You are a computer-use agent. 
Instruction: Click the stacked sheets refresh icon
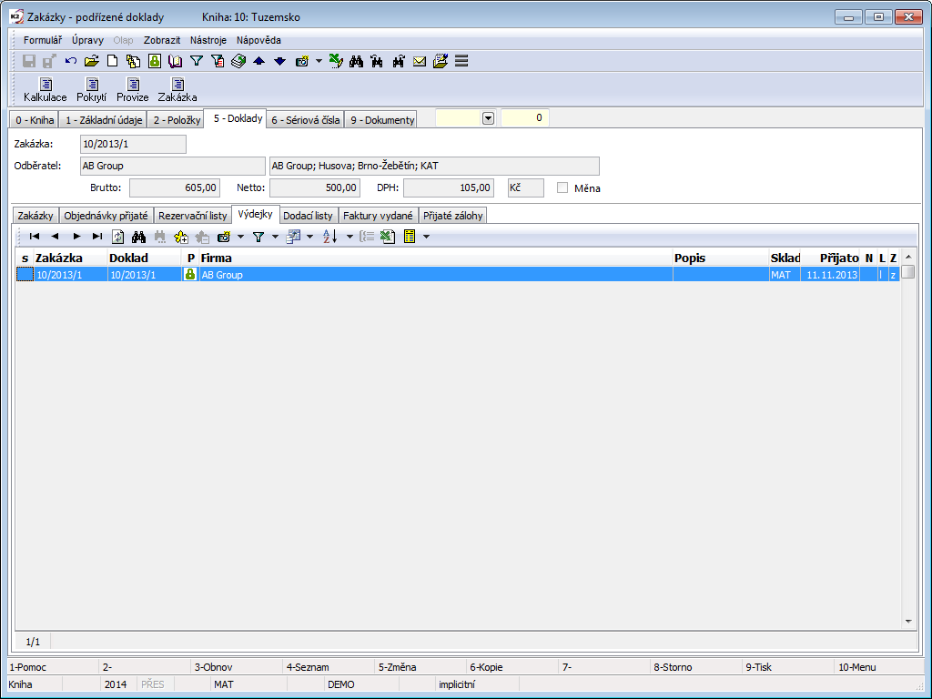pyautogui.click(x=238, y=61)
